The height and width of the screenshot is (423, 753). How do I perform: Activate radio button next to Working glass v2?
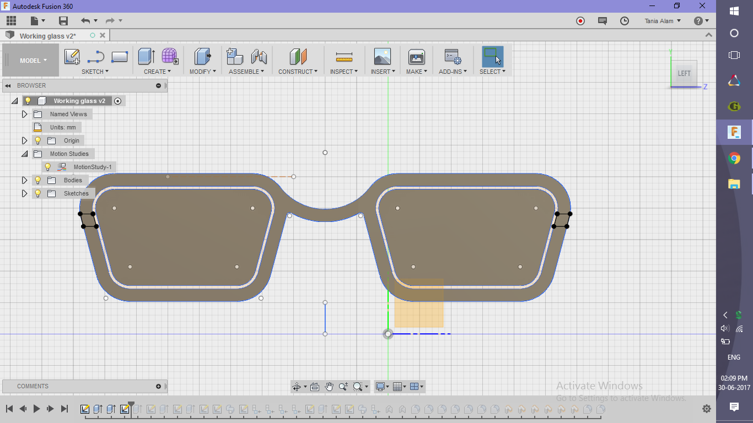(x=117, y=101)
